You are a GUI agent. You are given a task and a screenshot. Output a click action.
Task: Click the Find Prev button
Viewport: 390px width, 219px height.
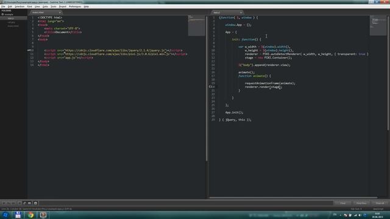[361, 203]
